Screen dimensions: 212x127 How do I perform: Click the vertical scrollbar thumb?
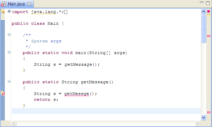point(203,29)
